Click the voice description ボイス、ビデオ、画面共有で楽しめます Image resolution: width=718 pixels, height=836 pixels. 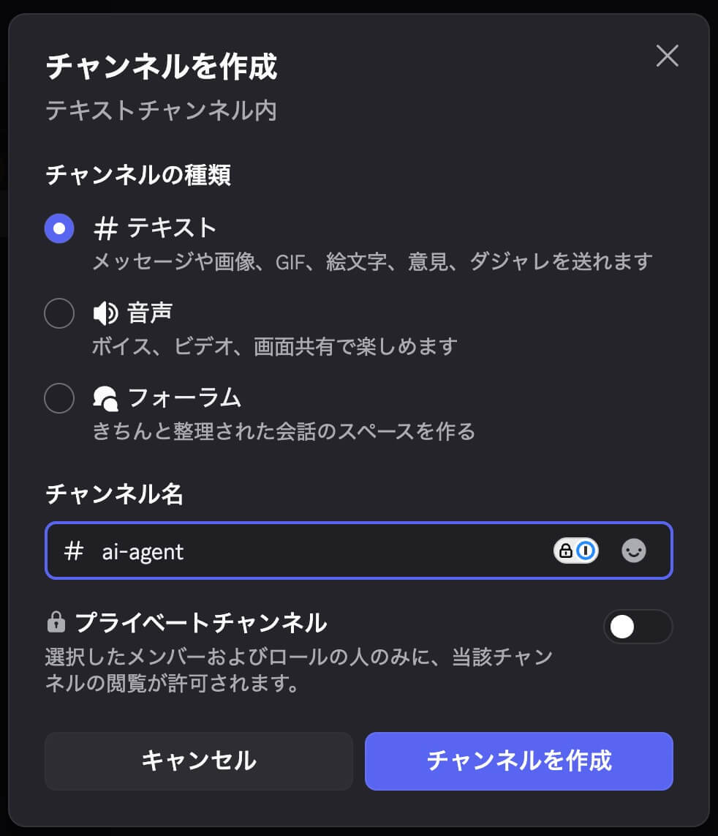point(275,346)
